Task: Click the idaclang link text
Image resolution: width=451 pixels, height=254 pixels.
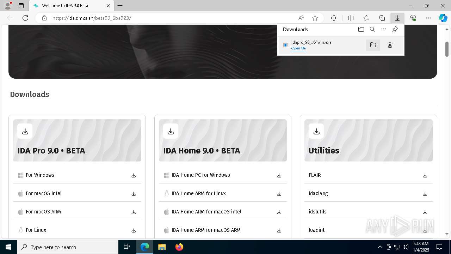Action: (x=318, y=193)
